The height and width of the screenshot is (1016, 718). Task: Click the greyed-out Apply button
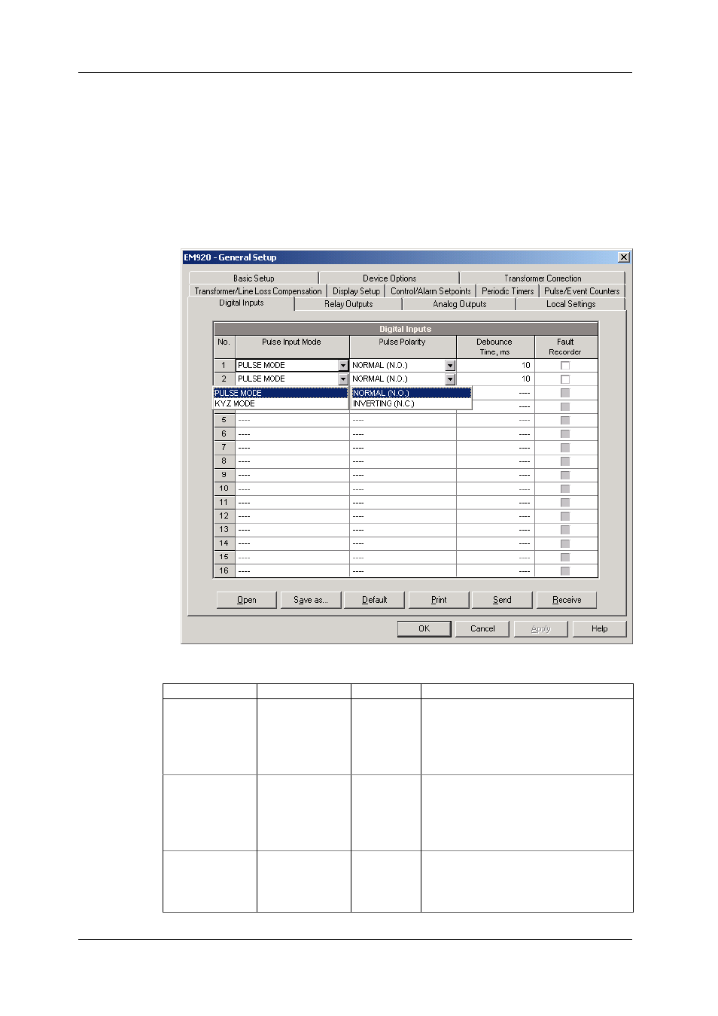click(540, 628)
